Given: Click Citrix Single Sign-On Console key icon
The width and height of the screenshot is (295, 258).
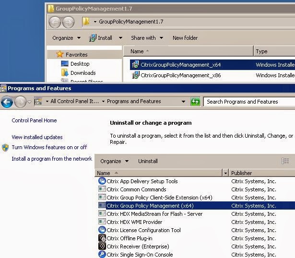Looking at the screenshot, I should pyautogui.click(x=102, y=254).
